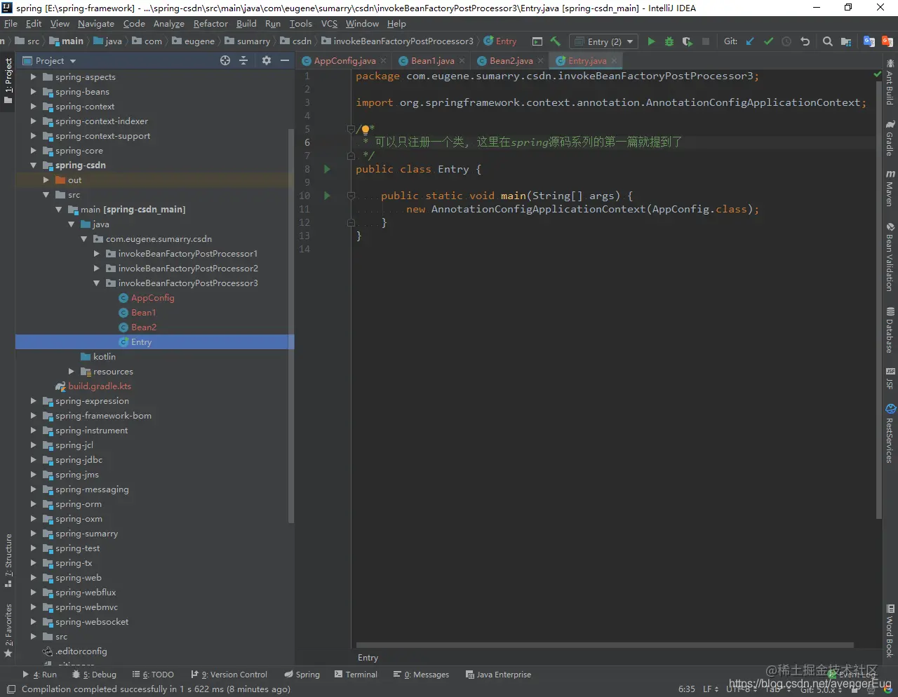Toggle the 1: Project tool window button

point(8,81)
